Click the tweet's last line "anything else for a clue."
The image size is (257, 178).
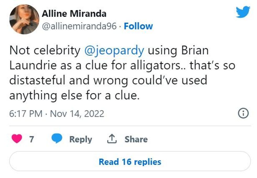pos(74,95)
